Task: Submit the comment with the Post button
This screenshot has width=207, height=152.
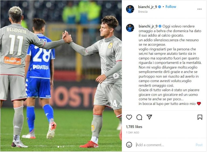Action: coord(199,145)
